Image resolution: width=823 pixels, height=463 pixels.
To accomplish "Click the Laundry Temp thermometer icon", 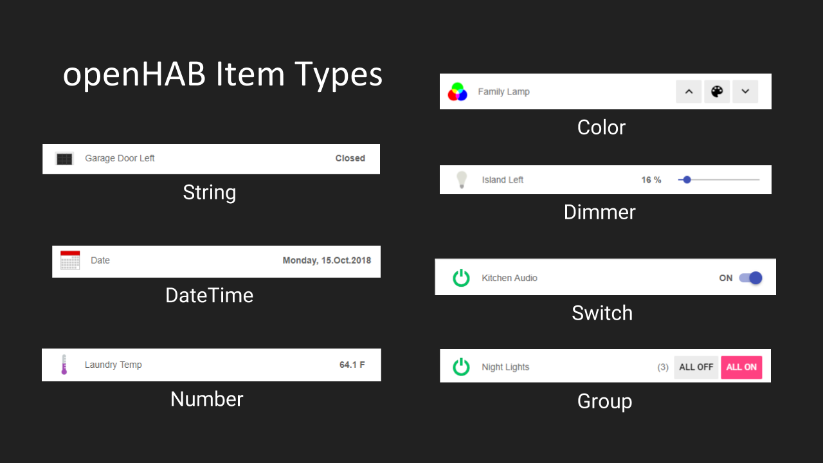I will (64, 365).
